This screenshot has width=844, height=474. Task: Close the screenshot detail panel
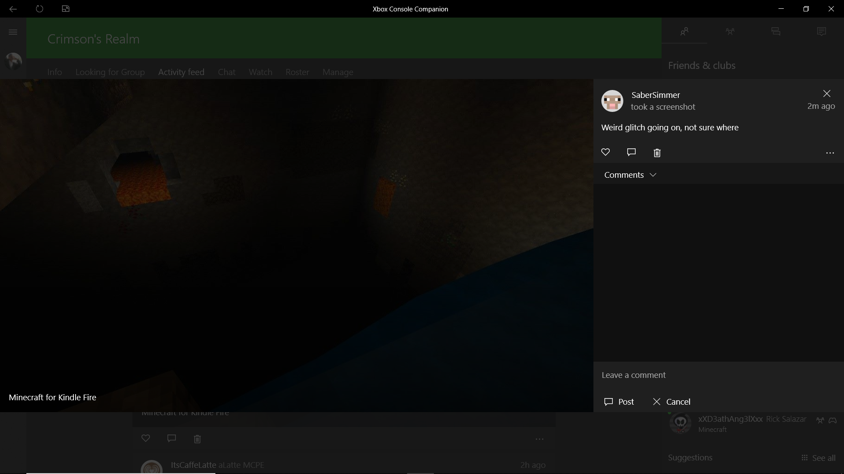(826, 93)
